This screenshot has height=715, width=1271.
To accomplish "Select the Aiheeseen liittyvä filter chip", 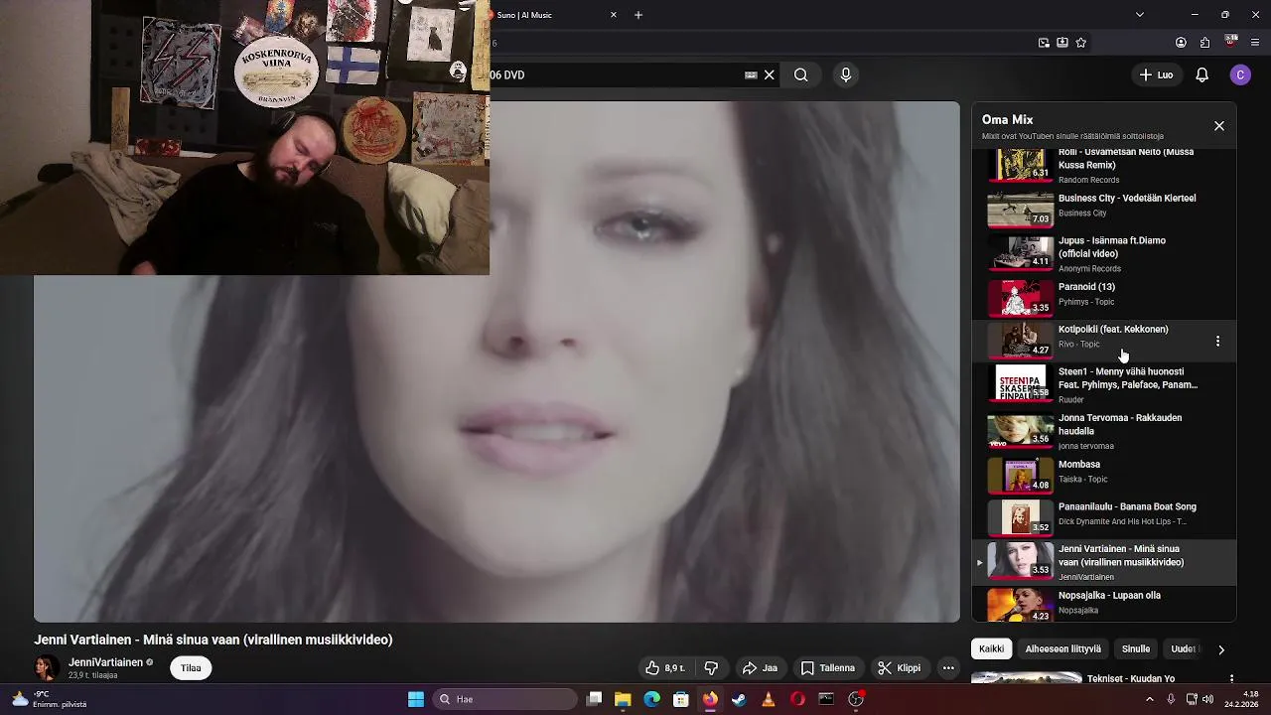I will 1062,649.
